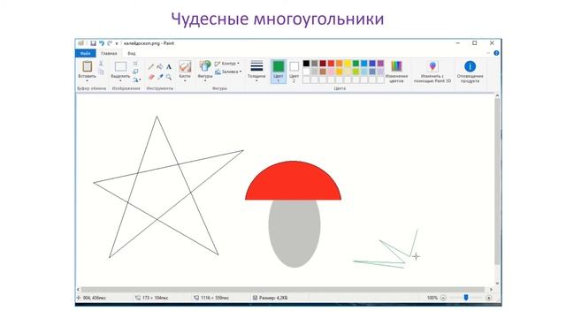Switch to the Вид (View) tab
This screenshot has height=318, width=566.
(132, 53)
